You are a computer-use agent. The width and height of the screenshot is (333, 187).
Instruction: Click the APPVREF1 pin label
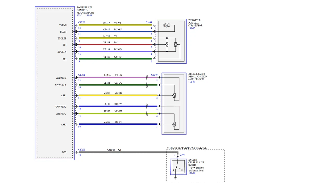click(61, 85)
